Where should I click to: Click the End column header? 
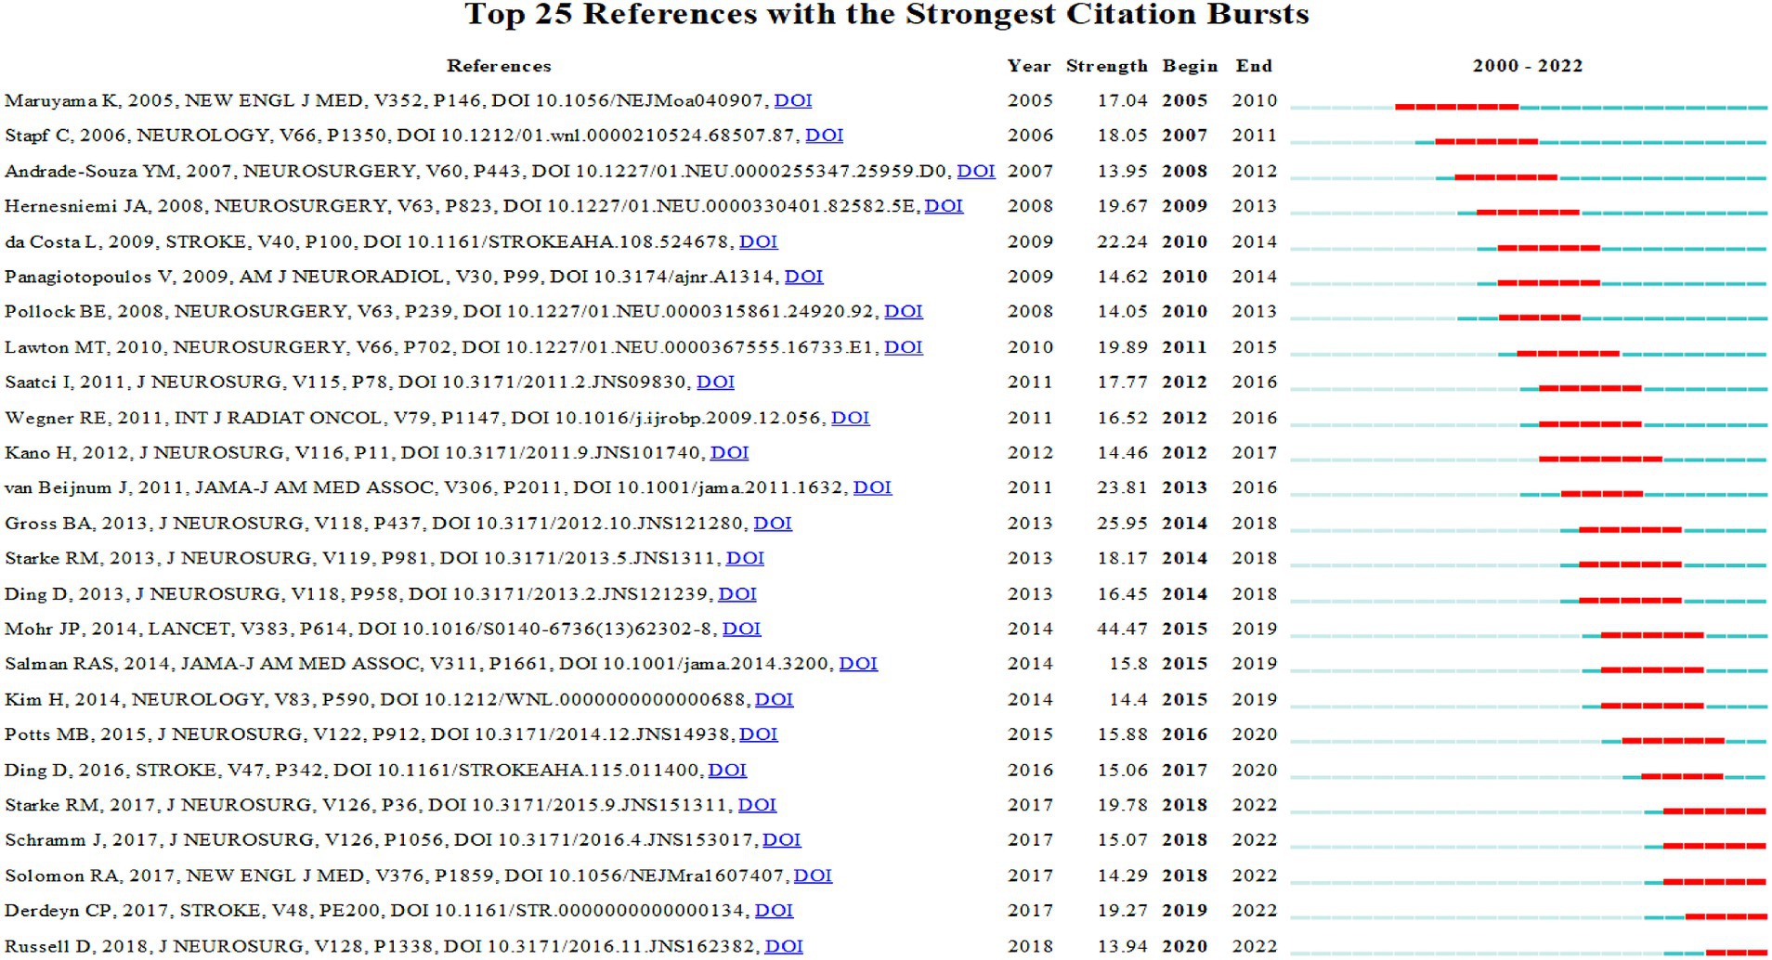(1254, 66)
